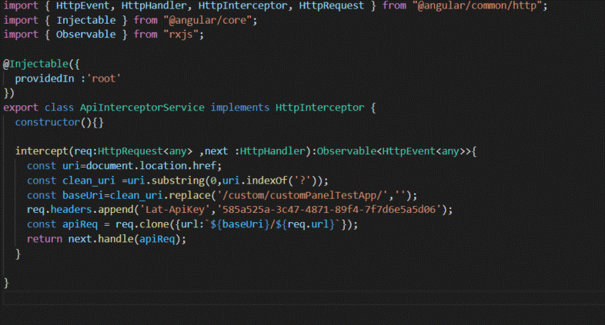Click the substring call
The width and height of the screenshot is (605, 325).
[x=178, y=181]
